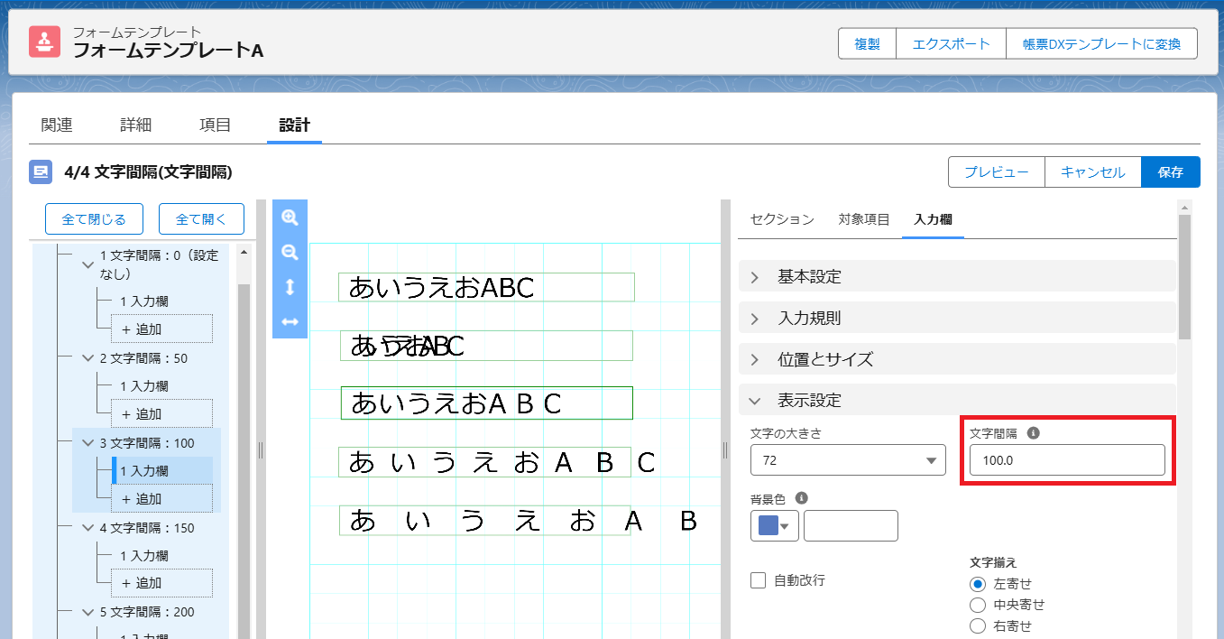The image size is (1224, 639).
Task: Zoom in on the design canvas
Action: coord(290,218)
